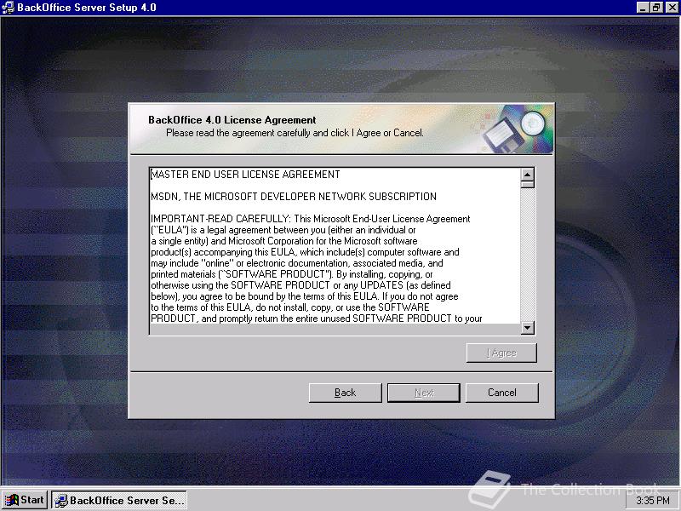Click the 'Please read the agreement carefully' text
The width and height of the screenshot is (681, 511).
pos(295,133)
